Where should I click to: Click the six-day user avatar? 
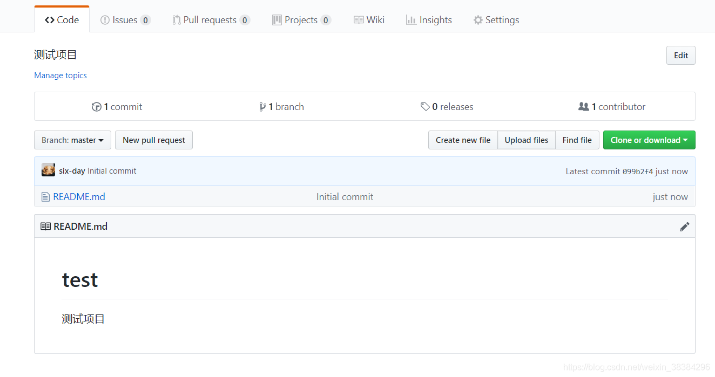pos(48,170)
